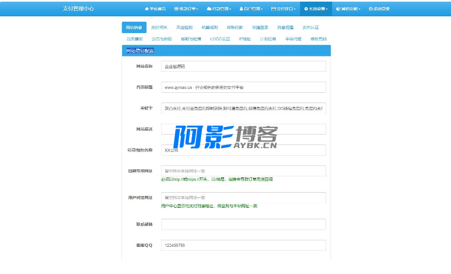
Task: Click the cloud icon for 付款管理
Action: pyautogui.click(x=209, y=9)
